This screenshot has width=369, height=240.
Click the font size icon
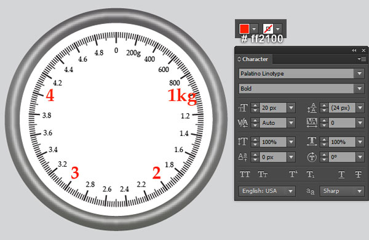click(x=243, y=108)
